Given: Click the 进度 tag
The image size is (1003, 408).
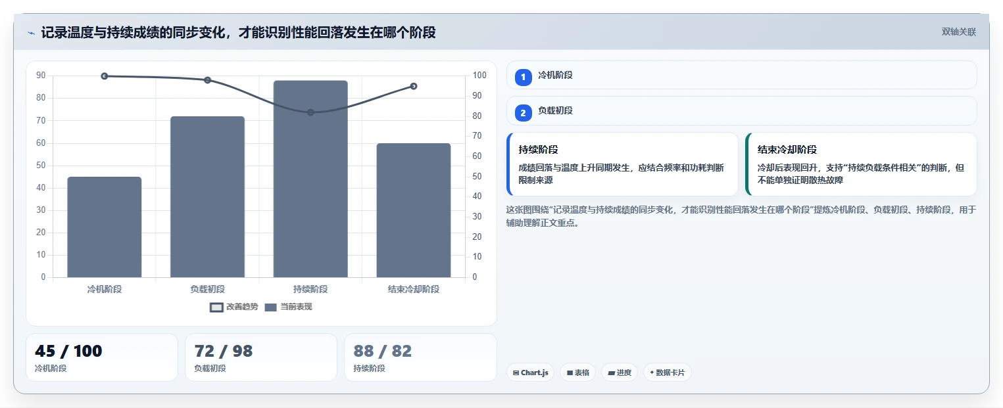Looking at the screenshot, I should (620, 373).
